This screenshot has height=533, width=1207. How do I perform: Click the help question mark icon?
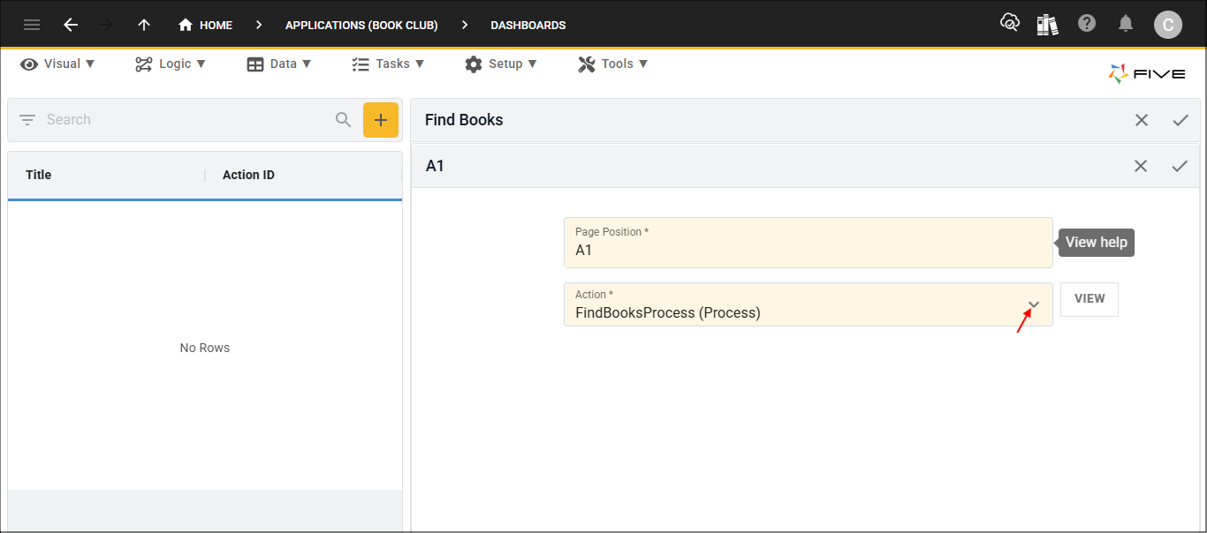click(x=1087, y=24)
